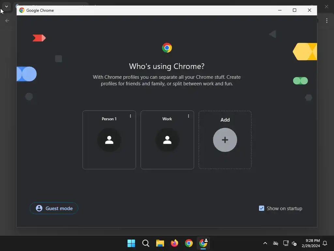
Task: Open OneDrive tray icon
Action: (x=276, y=243)
